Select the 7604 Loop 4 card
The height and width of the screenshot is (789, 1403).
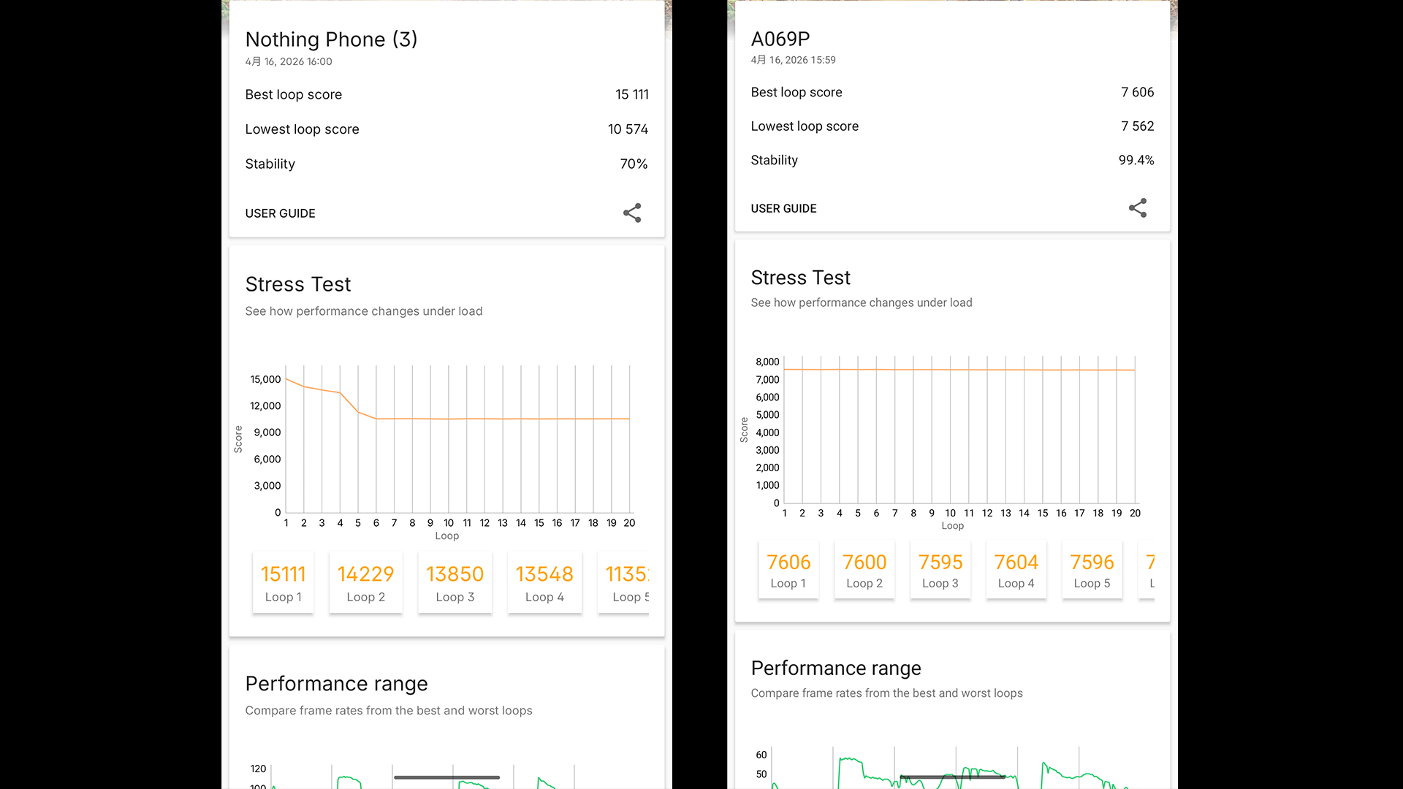[x=1016, y=571]
